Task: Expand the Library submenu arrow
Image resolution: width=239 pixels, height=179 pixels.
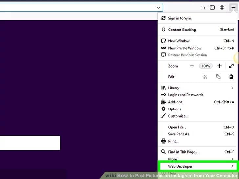Action: [232, 88]
